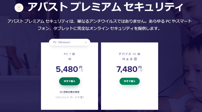Click the Android robot icon
Viewport: 202px width, 112px height.
131,59
